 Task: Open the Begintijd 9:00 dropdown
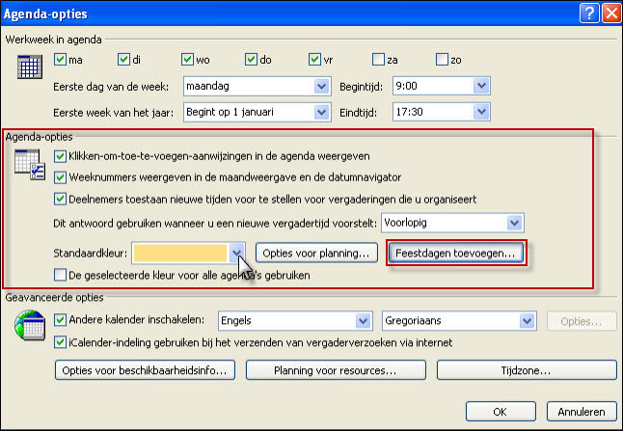point(442,86)
